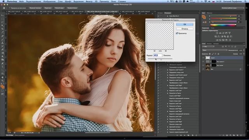The width and height of the screenshot is (249, 140).
Task: Open the Файл menu
Action: click(21, 1)
